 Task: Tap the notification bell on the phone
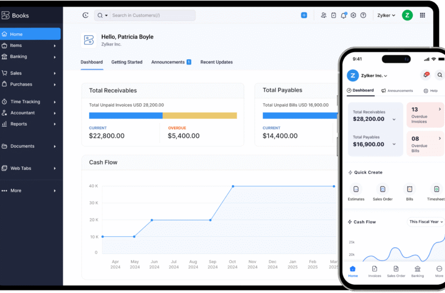(426, 75)
